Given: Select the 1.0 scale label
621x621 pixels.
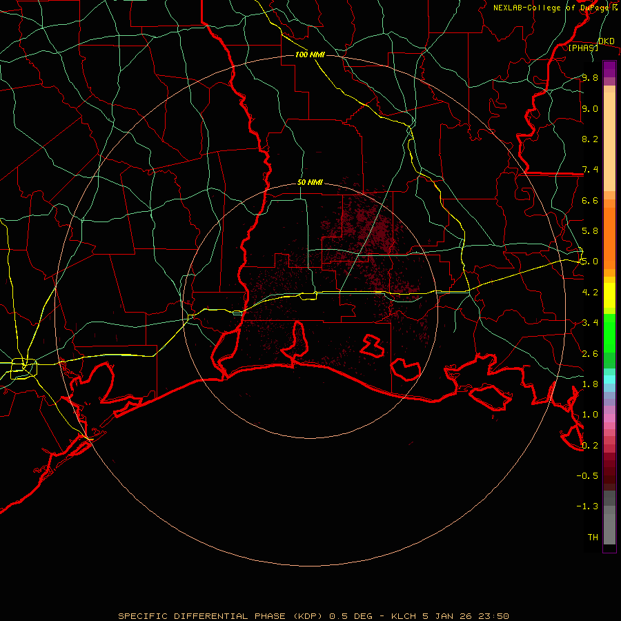Looking at the screenshot, I should click(x=590, y=414).
